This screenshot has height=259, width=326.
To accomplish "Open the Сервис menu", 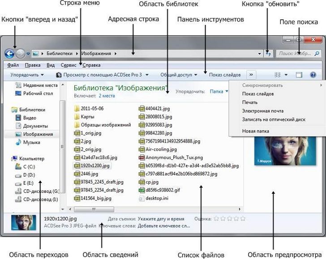I will coord(69,65).
